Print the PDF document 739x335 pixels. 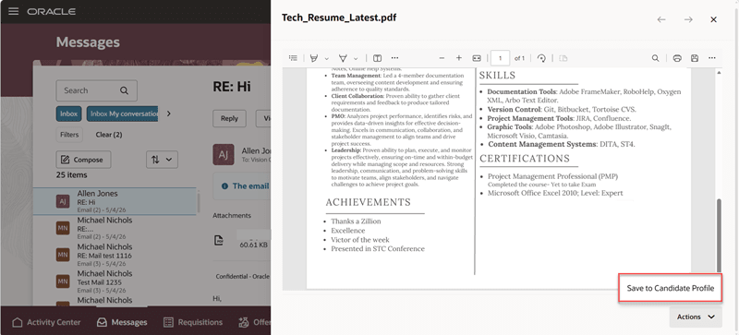(x=677, y=58)
